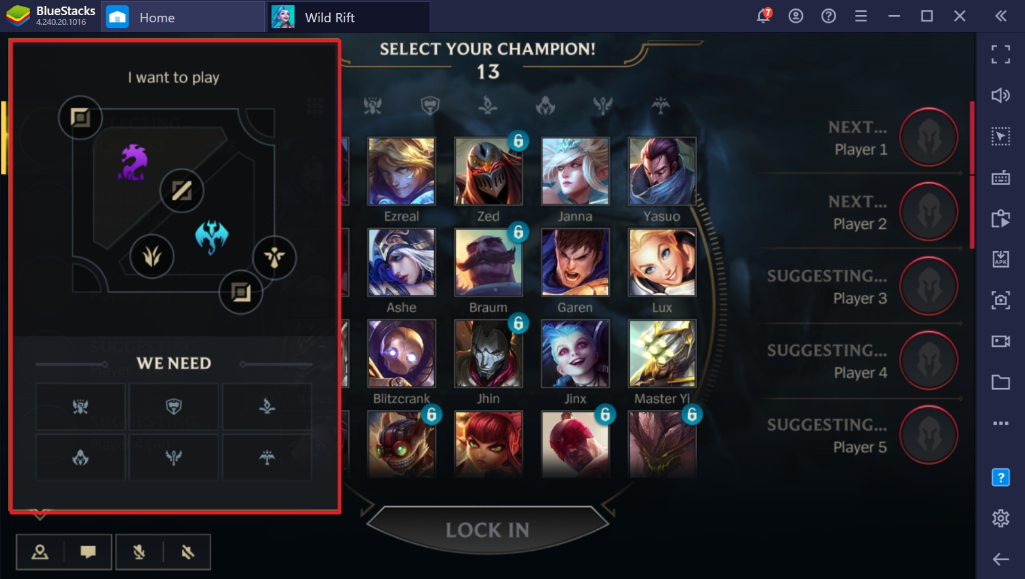This screenshot has height=579, width=1025.
Task: Select the jungle position icon
Action: click(x=152, y=256)
